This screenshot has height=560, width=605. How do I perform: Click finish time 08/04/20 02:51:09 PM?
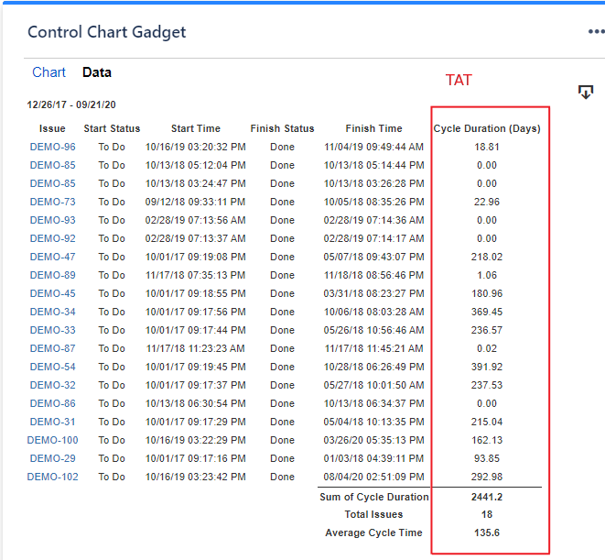click(373, 477)
